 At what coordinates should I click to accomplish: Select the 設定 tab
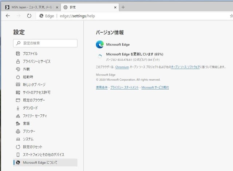pyautogui.click(x=90, y=7)
